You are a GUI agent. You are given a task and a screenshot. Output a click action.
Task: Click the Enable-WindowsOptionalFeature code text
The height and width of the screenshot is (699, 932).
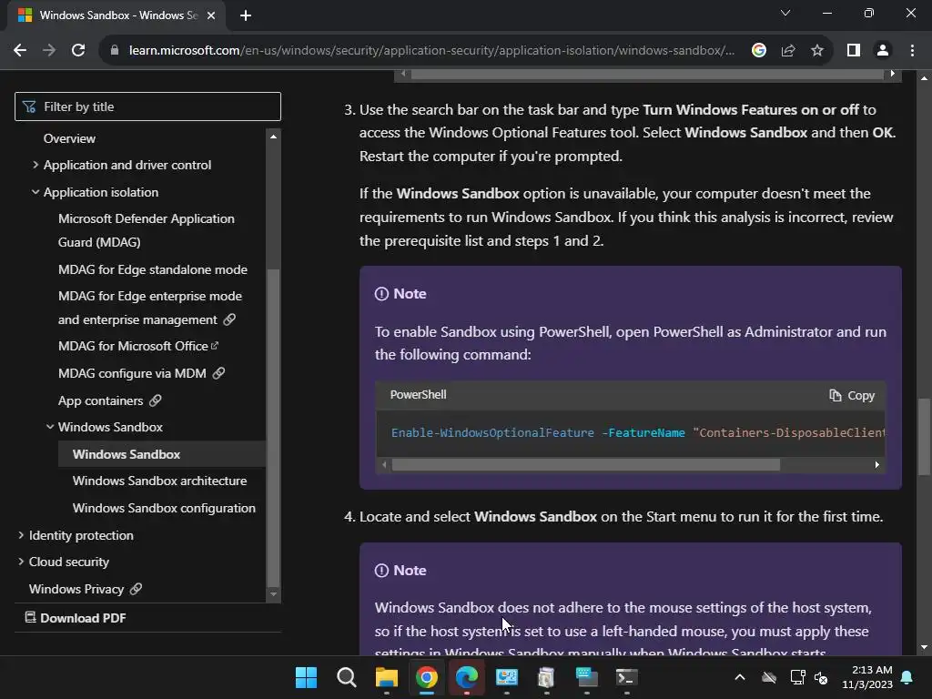pyautogui.click(x=492, y=432)
